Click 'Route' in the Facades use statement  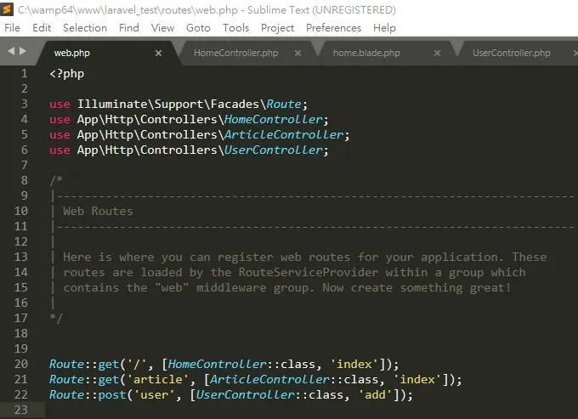click(x=284, y=105)
